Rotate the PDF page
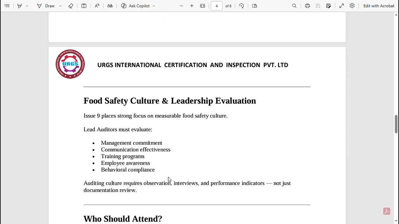This screenshot has height=224, width=399. [x=242, y=6]
